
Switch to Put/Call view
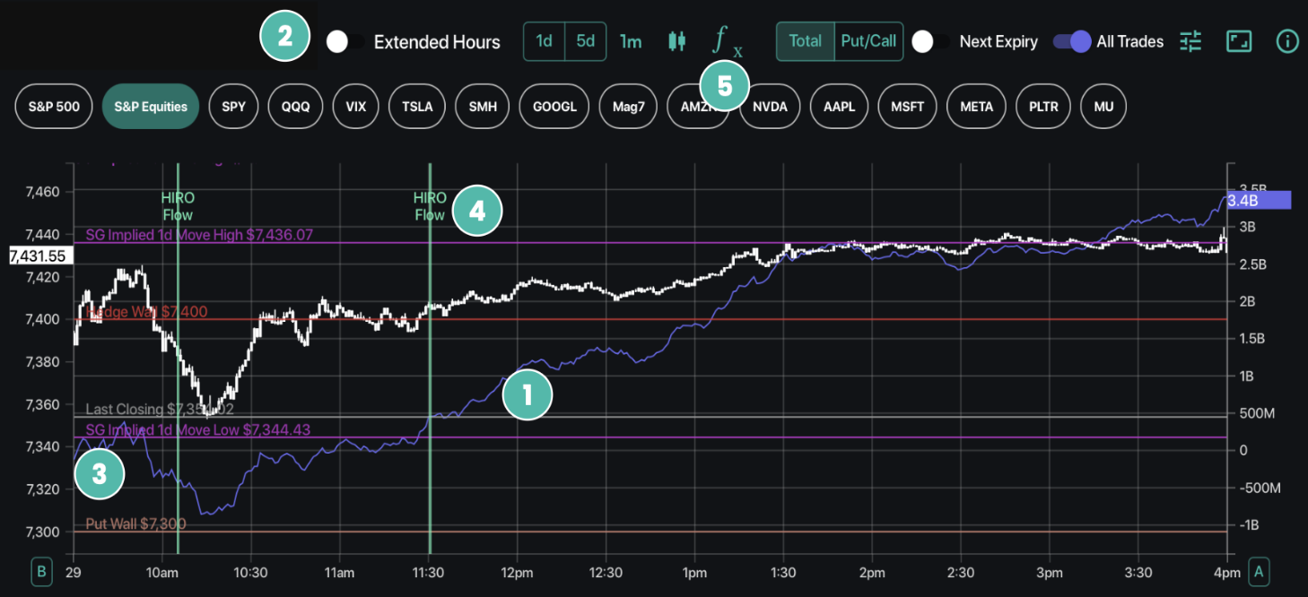[868, 41]
